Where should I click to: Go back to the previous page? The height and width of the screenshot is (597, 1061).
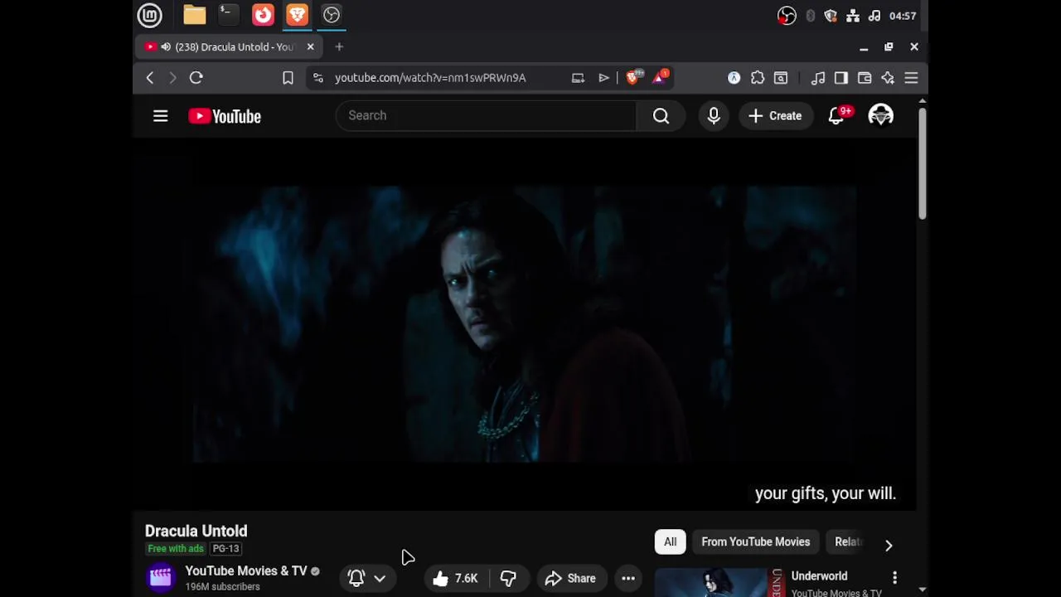click(150, 78)
